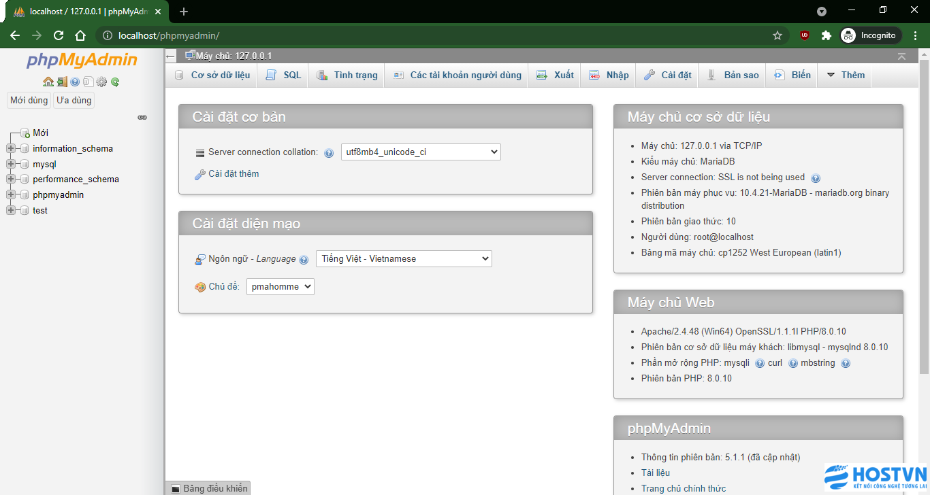Click the phpmyadmin database cylinder icon

click(x=25, y=195)
